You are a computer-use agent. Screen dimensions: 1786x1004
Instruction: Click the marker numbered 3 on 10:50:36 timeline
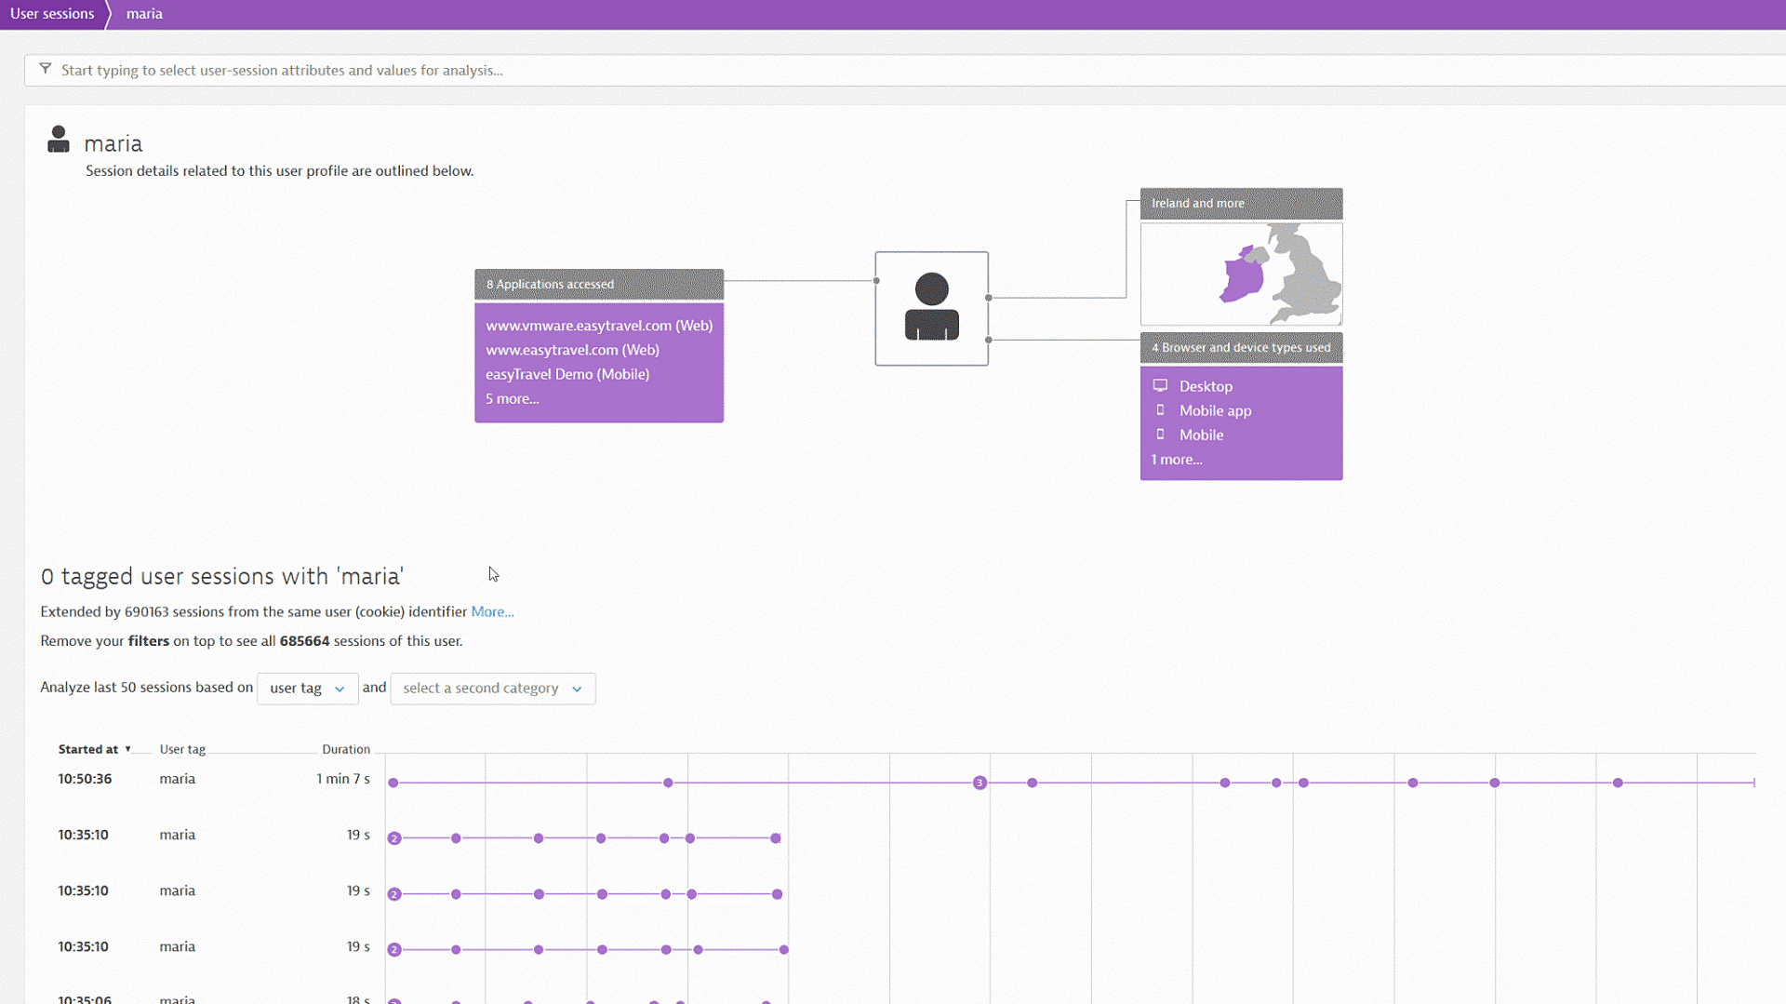[x=980, y=783]
